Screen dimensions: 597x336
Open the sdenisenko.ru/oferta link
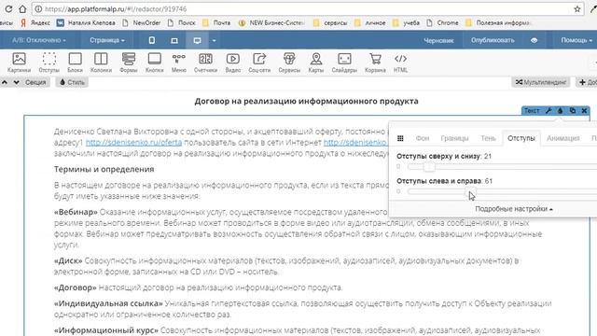click(133, 143)
